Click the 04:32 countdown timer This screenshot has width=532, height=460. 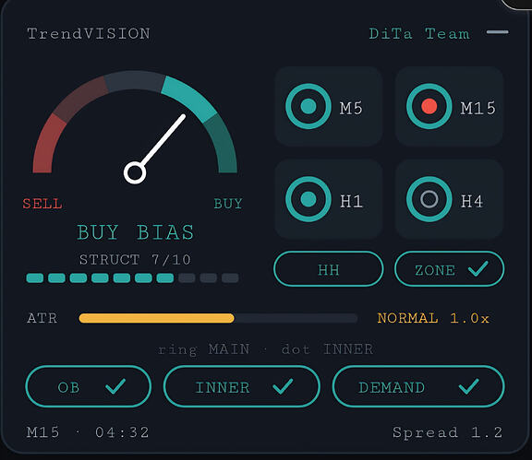click(x=122, y=432)
